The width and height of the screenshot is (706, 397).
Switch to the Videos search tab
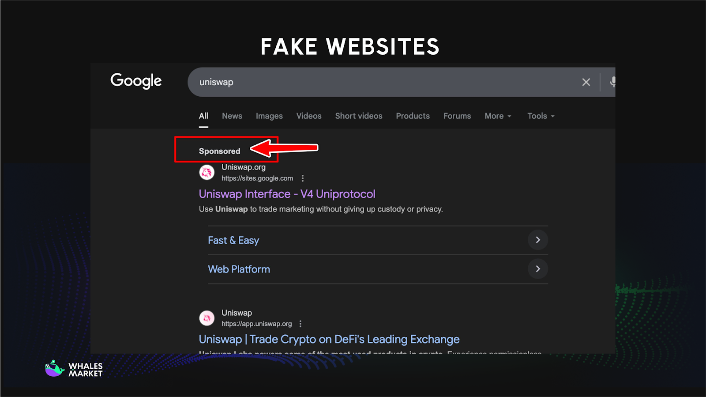coord(308,116)
